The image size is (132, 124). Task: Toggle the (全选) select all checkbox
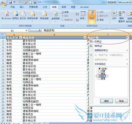pyautogui.click(x=100, y=69)
